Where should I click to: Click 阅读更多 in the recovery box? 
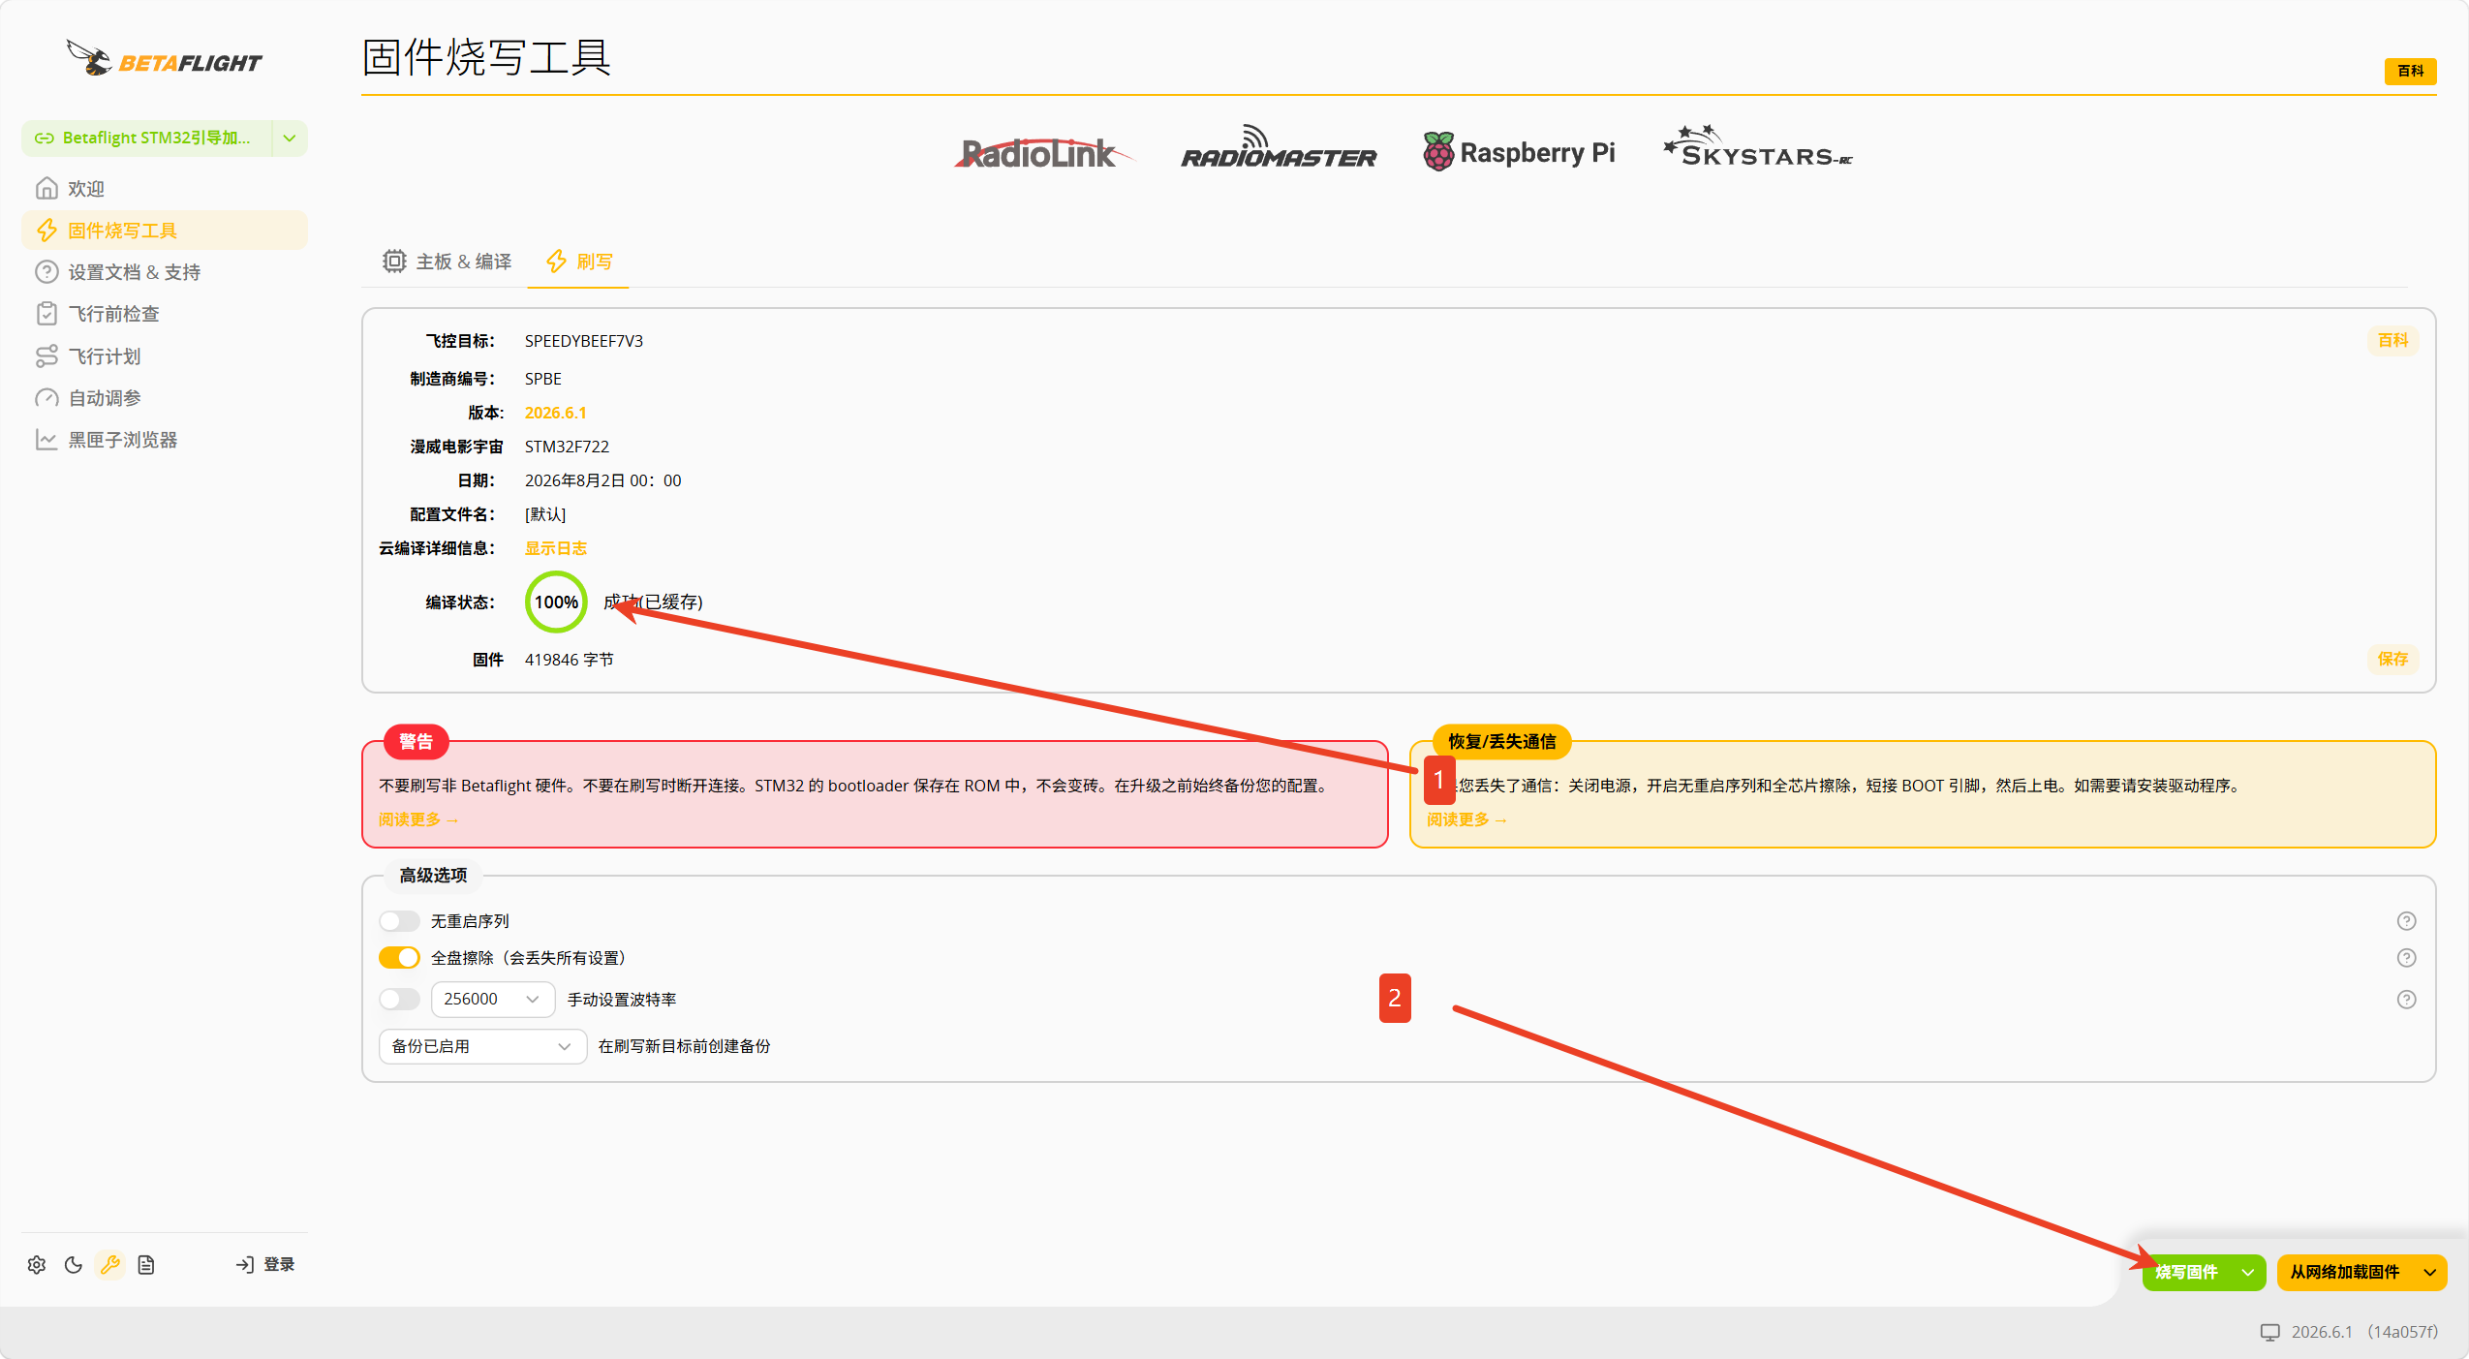(x=1466, y=819)
